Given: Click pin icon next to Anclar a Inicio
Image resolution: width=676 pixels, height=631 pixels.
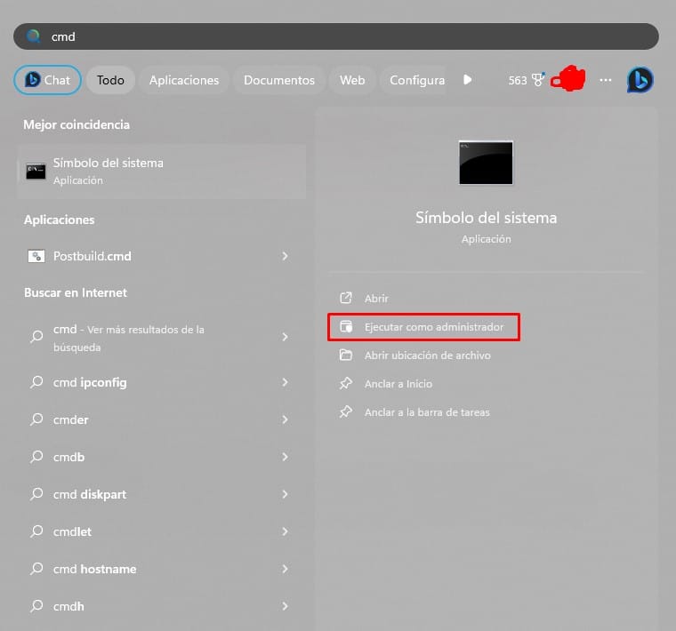Looking at the screenshot, I should point(346,383).
